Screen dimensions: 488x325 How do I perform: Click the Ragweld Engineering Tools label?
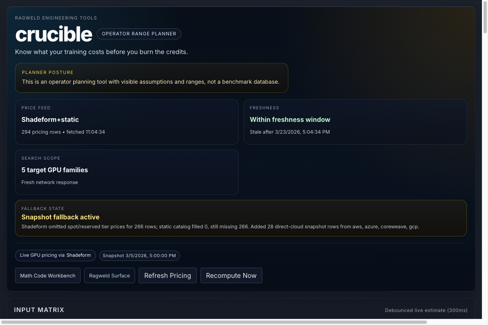click(56, 18)
